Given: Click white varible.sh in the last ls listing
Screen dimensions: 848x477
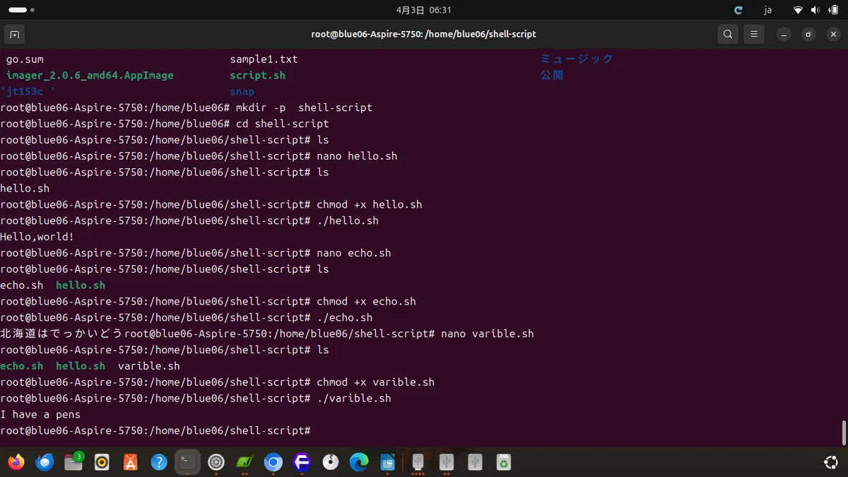Looking at the screenshot, I should 149,366.
